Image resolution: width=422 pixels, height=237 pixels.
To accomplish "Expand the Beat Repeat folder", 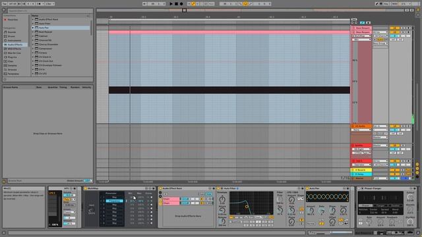I will (x=33, y=32).
